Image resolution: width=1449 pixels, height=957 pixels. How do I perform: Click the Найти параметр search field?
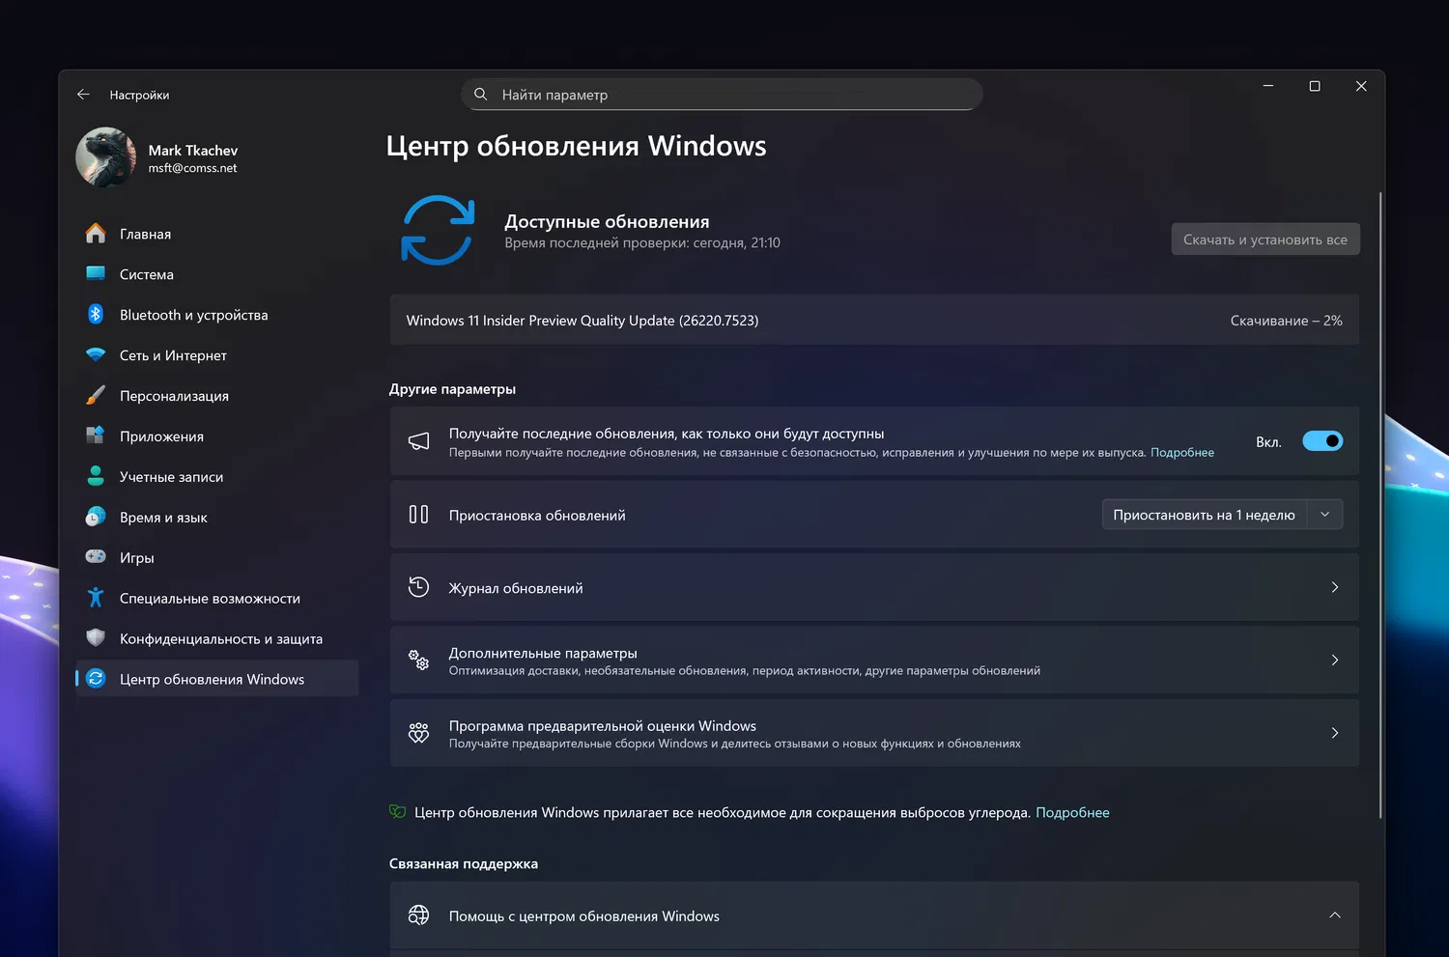click(721, 94)
